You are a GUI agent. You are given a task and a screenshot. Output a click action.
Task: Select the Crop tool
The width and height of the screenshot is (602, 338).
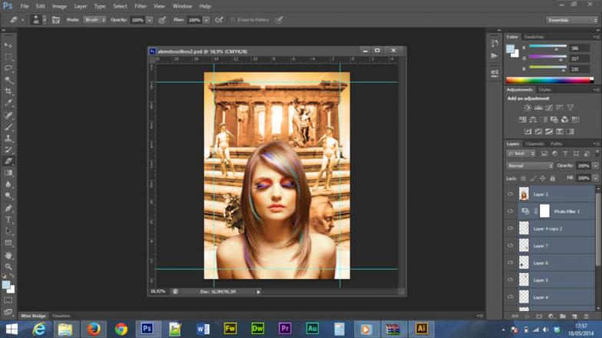pos(9,91)
